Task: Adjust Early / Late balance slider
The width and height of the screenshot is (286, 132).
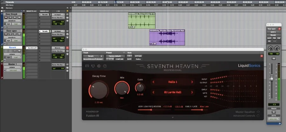Action: [x=191, y=110]
